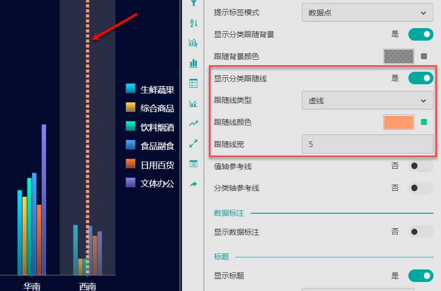Click the 综合商品 legend label

157,108
